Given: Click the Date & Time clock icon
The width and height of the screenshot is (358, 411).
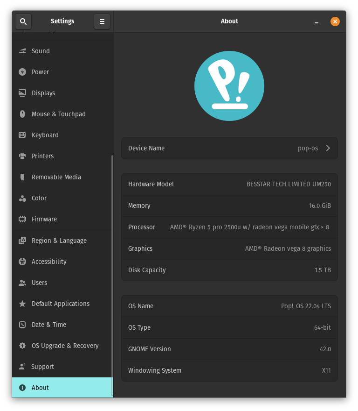Looking at the screenshot, I should [22, 325].
